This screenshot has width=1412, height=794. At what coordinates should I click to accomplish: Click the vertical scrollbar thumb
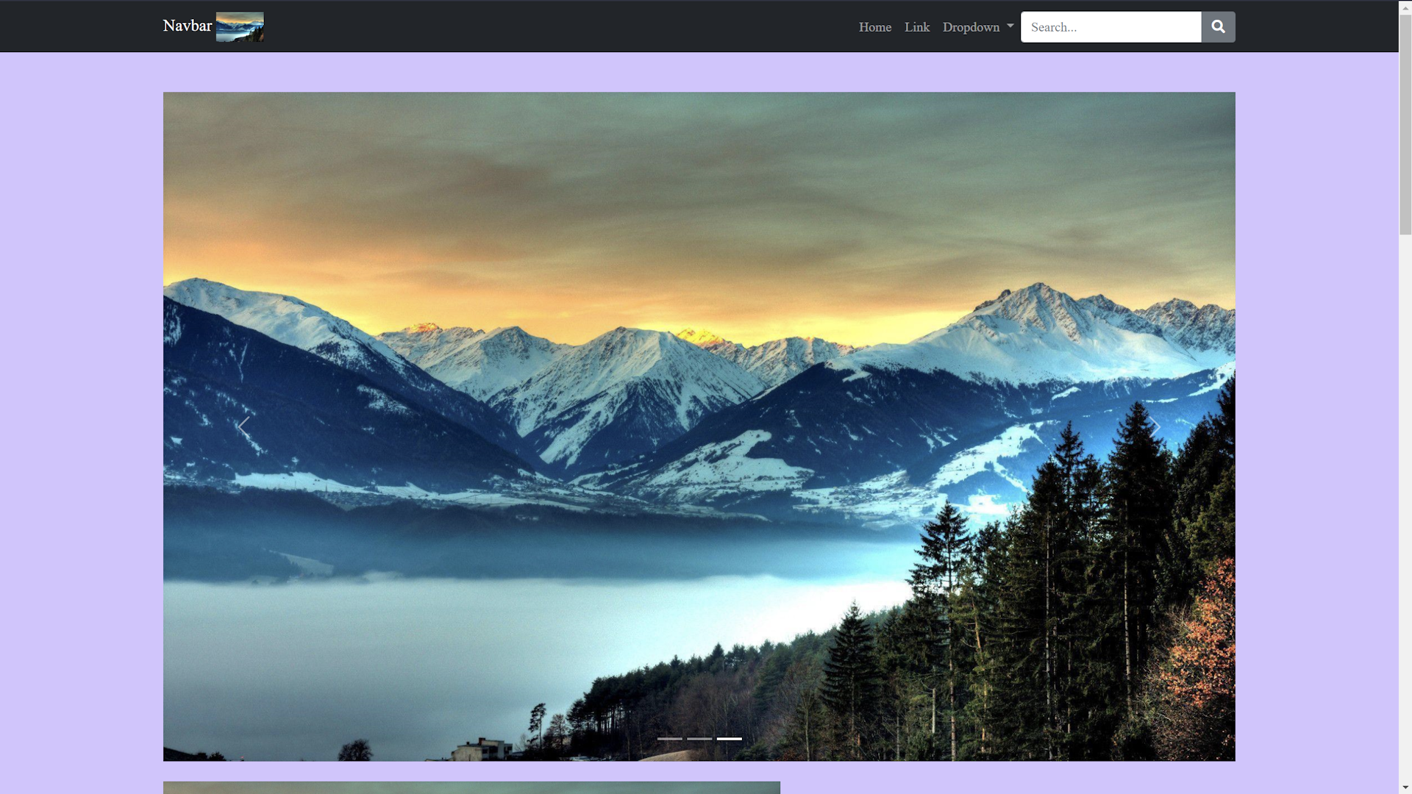[x=1405, y=125]
